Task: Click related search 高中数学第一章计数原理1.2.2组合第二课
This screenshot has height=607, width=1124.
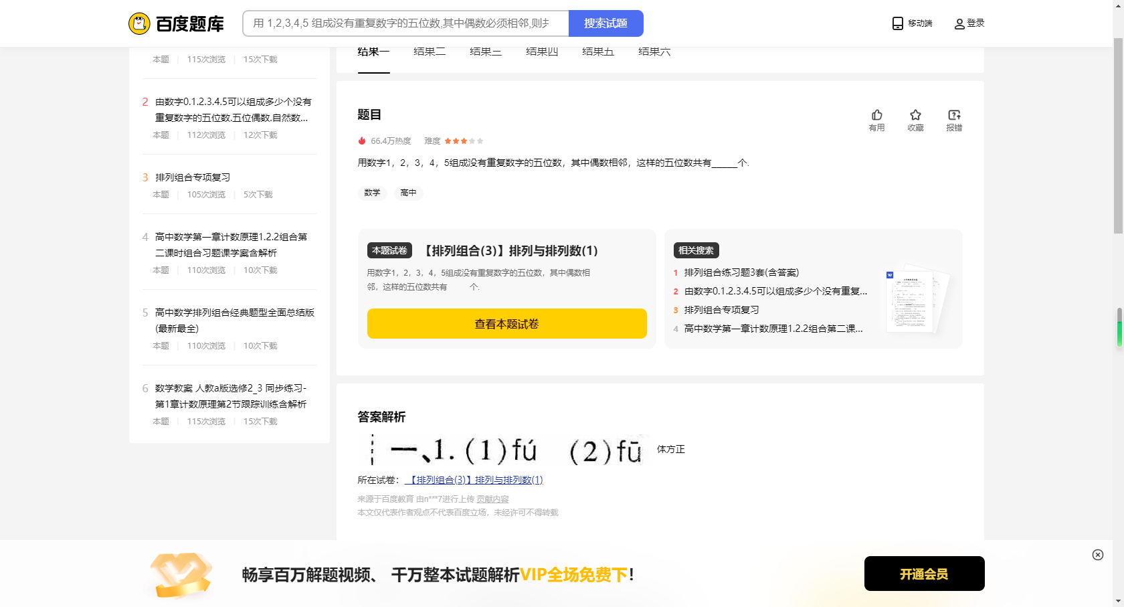Action: [x=773, y=329]
